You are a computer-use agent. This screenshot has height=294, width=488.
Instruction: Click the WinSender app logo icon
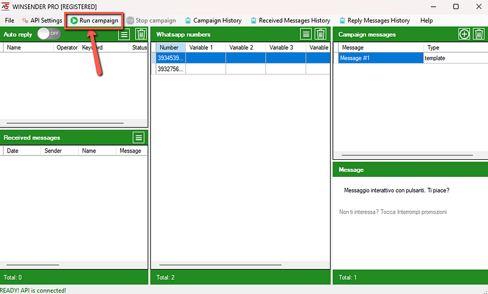pyautogui.click(x=5, y=6)
